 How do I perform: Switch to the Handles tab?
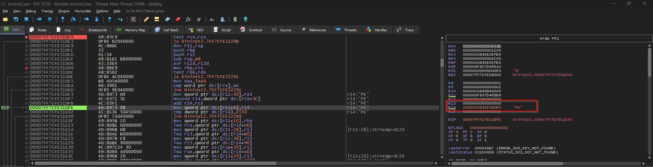(x=377, y=30)
